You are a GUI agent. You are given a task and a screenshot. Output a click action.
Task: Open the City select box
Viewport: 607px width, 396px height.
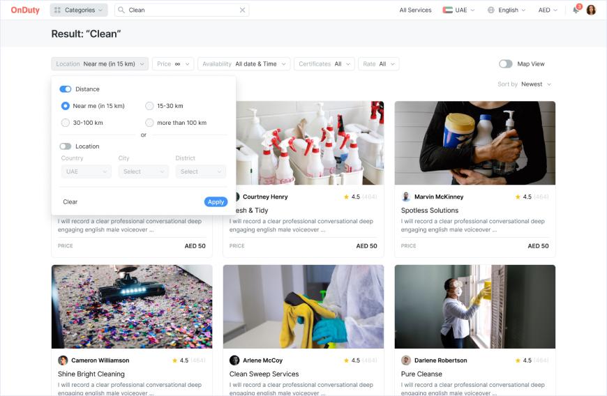pos(144,172)
